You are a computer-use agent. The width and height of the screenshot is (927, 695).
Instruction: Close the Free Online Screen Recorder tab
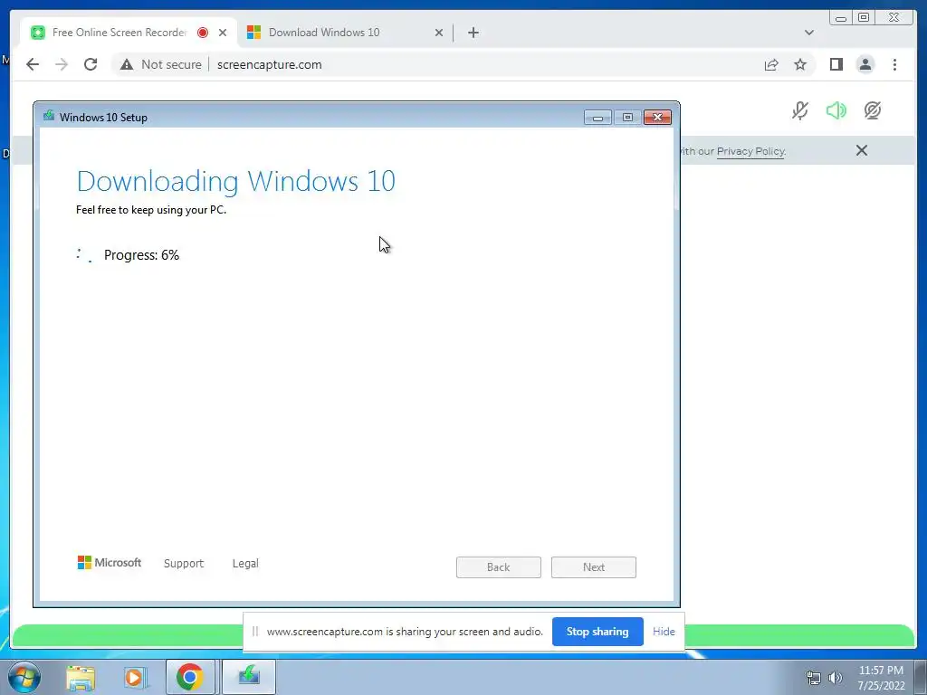(x=223, y=33)
